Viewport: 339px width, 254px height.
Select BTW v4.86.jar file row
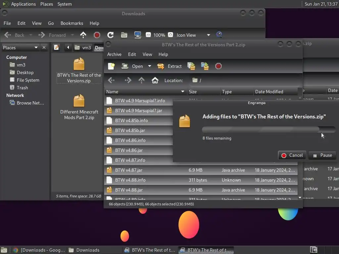tap(139, 150)
